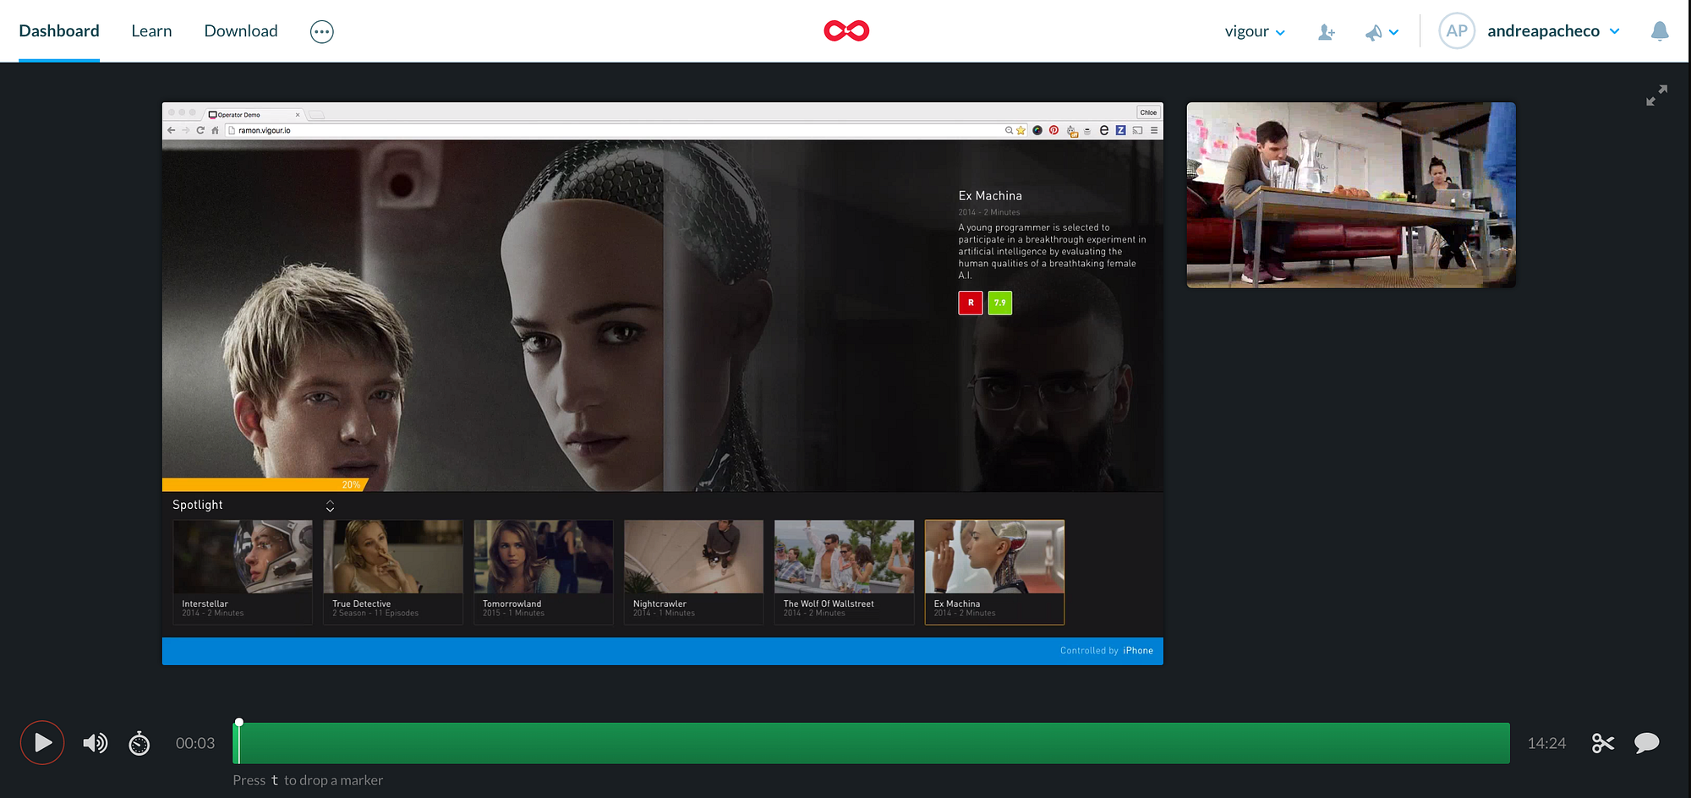Click the Ex Machina movie title
This screenshot has width=1691, height=798.
pos(990,195)
